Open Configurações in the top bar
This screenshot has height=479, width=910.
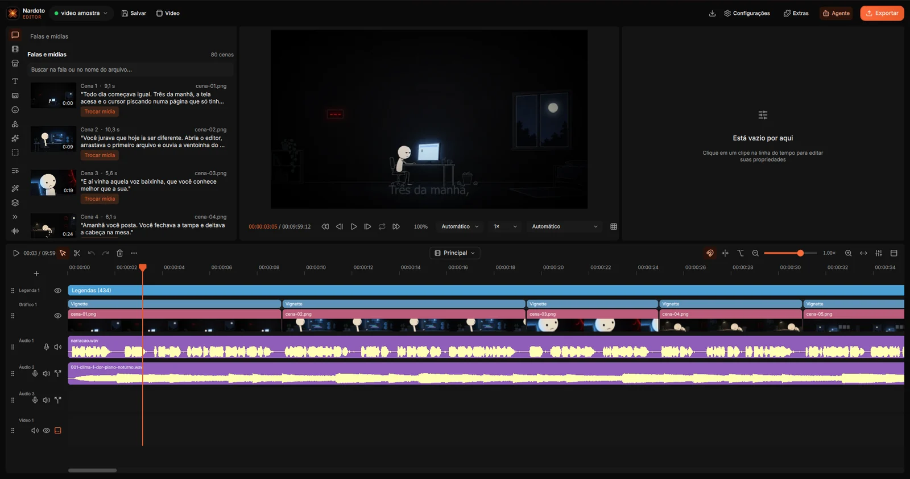(x=747, y=13)
